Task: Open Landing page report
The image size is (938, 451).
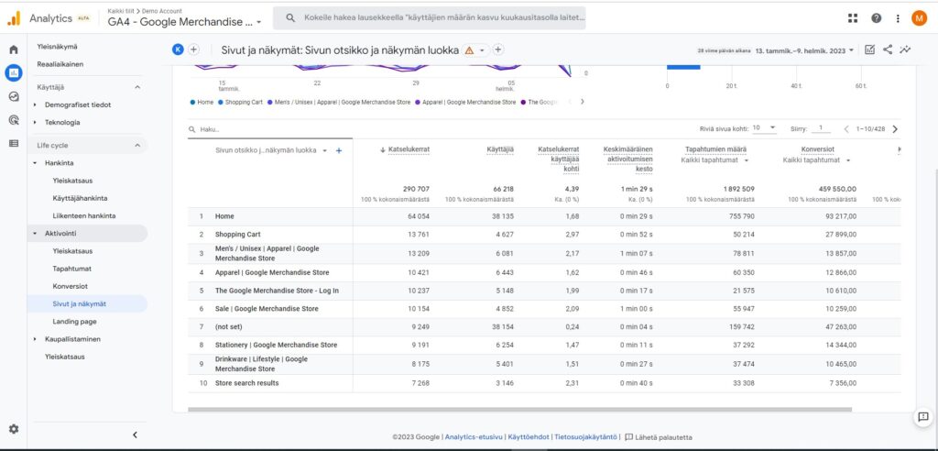Action: [x=74, y=322]
